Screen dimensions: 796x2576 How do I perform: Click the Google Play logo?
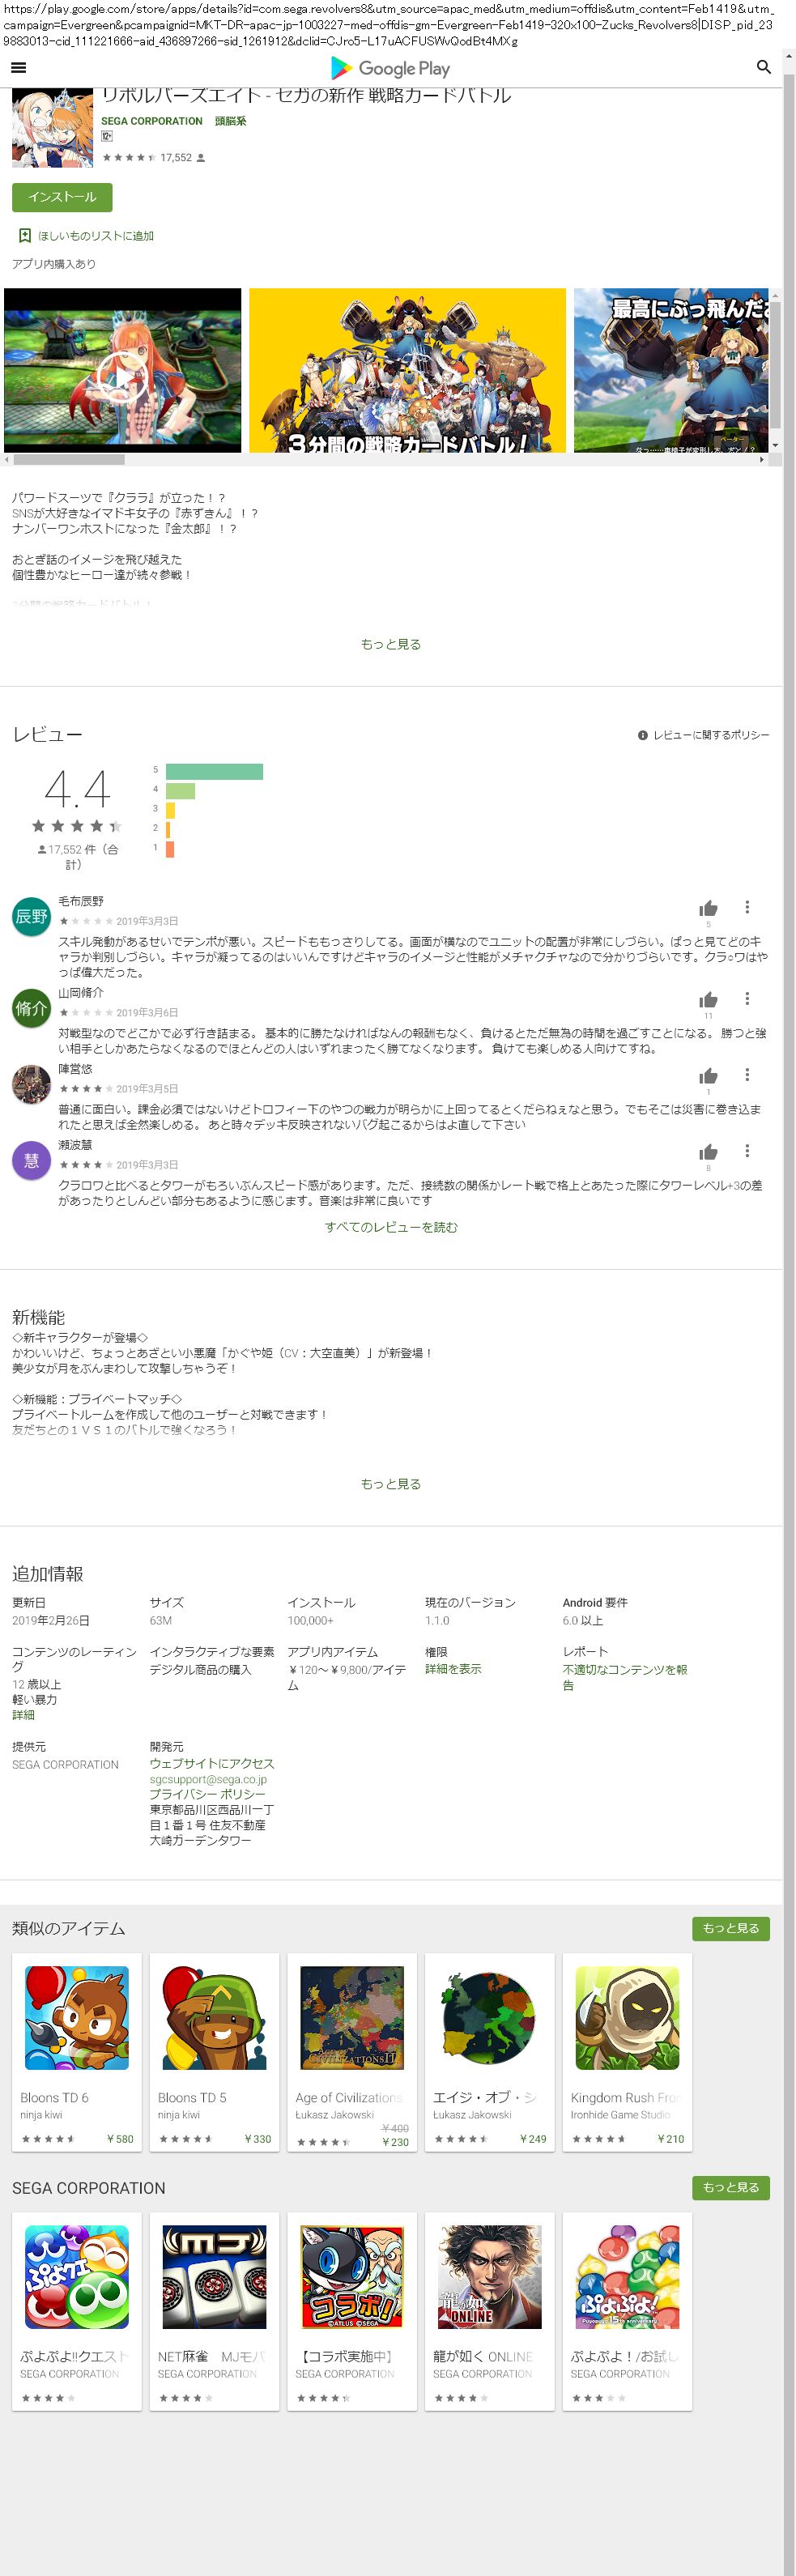[391, 68]
